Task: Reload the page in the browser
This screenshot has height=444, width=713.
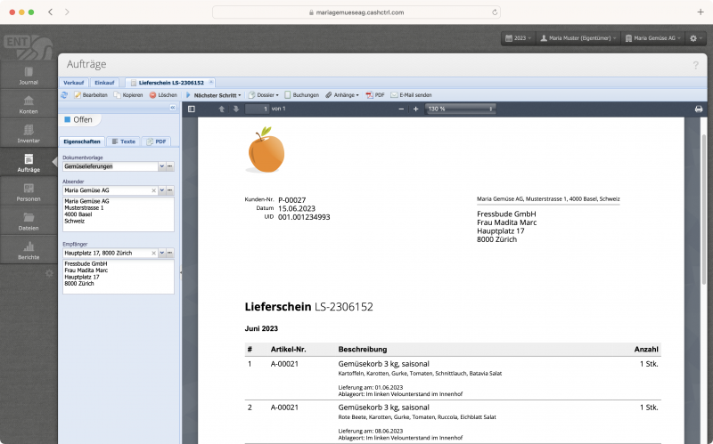Action: tap(495, 12)
